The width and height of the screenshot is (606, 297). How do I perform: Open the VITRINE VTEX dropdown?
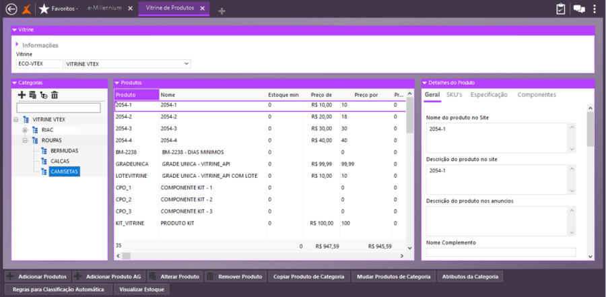click(x=187, y=64)
